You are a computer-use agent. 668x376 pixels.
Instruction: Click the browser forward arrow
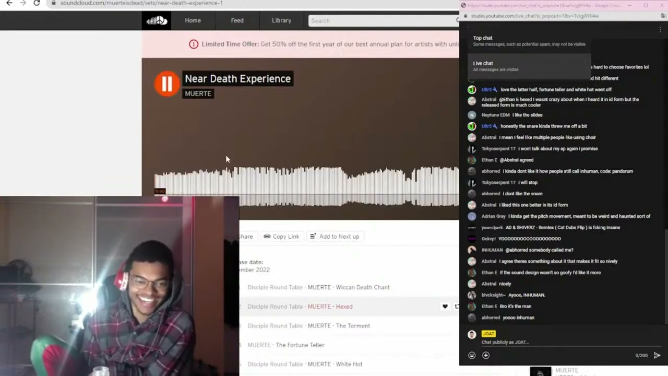pyautogui.click(x=22, y=3)
